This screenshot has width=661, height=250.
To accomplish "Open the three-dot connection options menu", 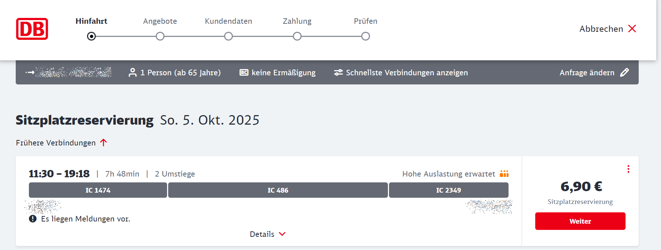I will (x=628, y=169).
